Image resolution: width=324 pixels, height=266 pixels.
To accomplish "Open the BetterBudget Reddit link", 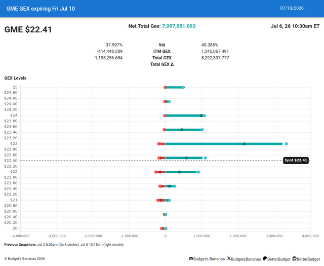I will tap(308, 259).
